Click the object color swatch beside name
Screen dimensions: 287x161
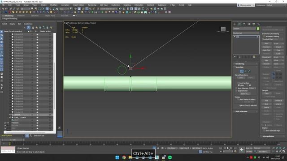[258, 29]
